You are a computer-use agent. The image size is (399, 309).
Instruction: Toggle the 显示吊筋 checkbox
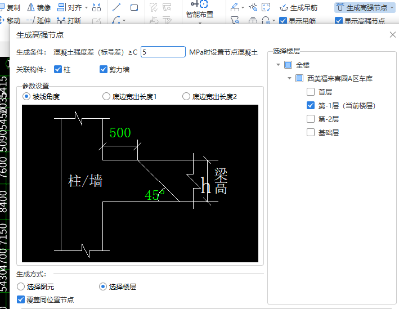(x=283, y=21)
